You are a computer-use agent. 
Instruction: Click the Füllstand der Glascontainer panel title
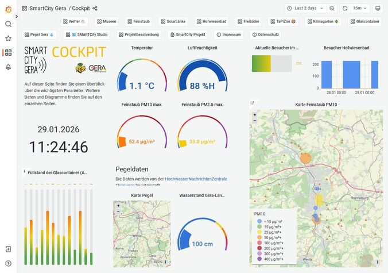(57, 172)
